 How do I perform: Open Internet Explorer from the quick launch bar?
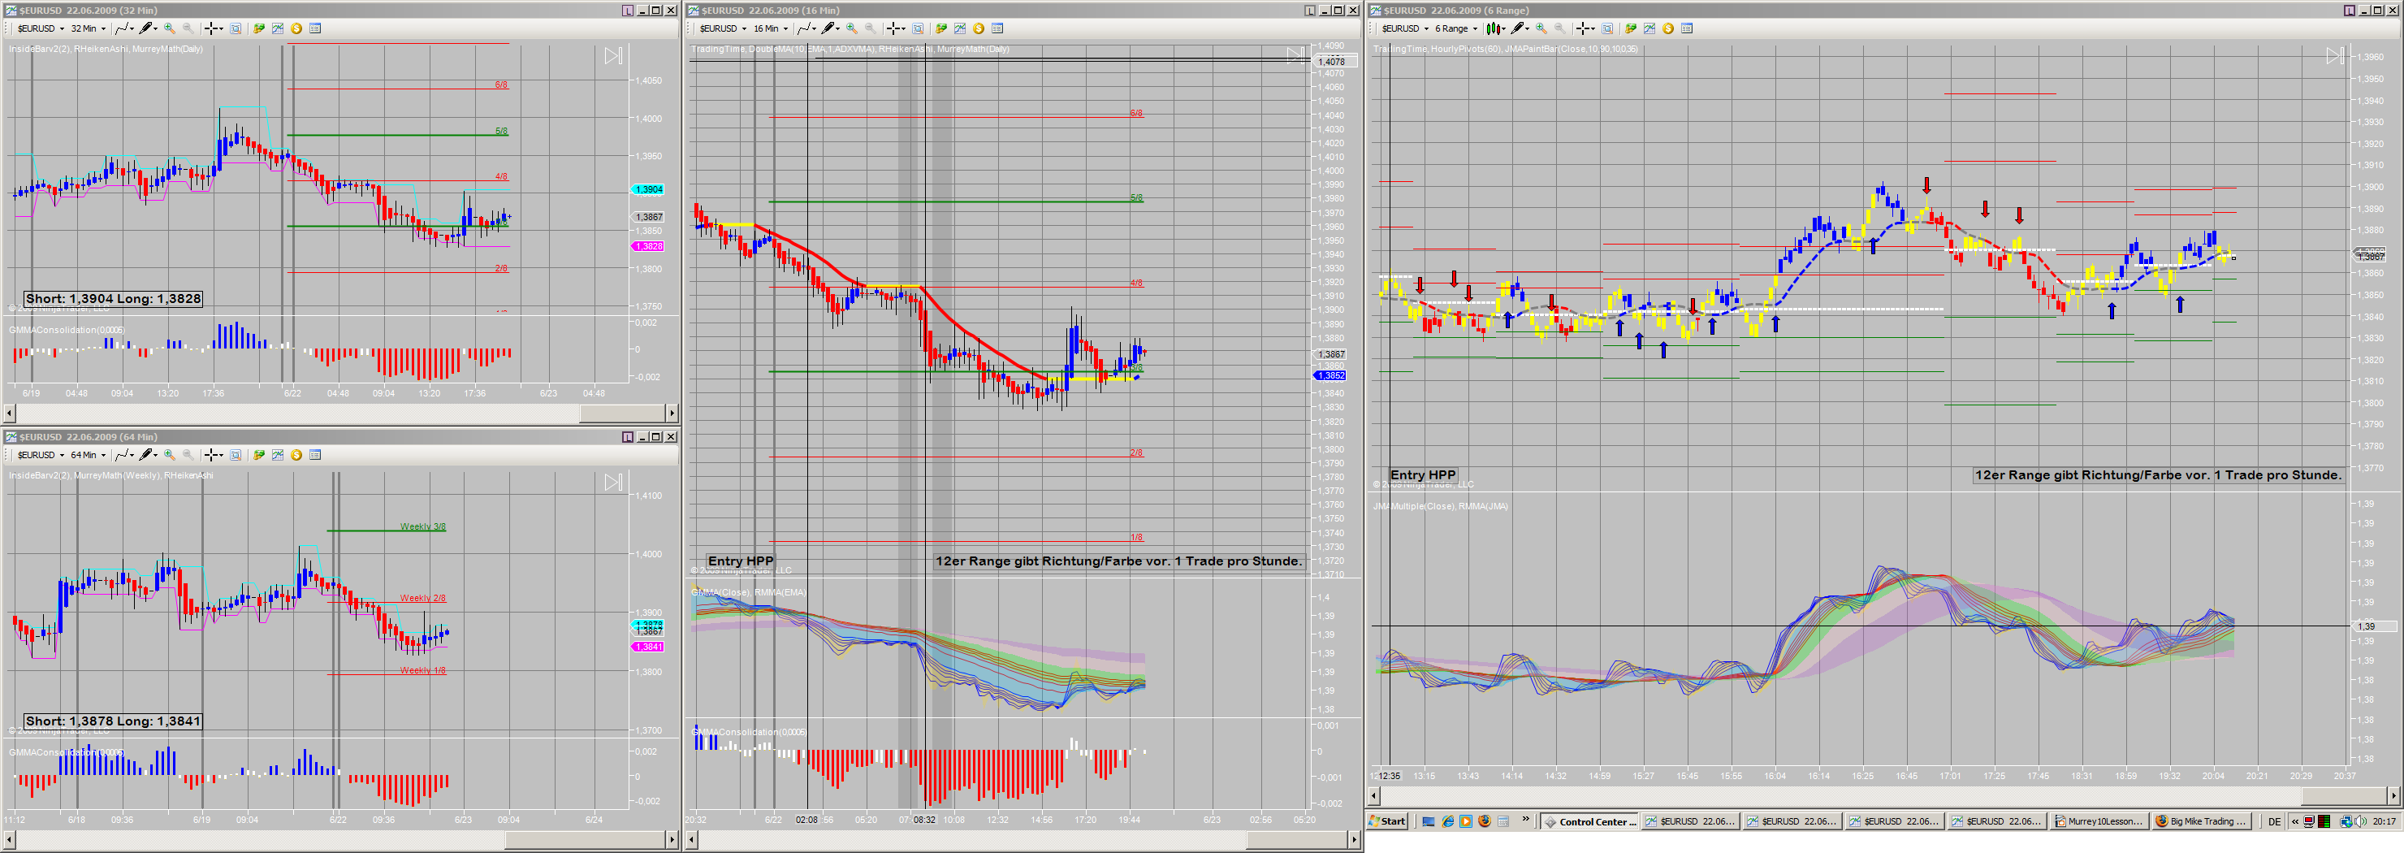(1447, 821)
